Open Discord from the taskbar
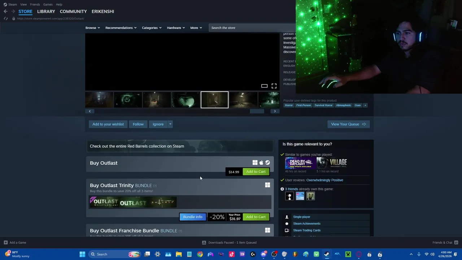This screenshot has height=260, width=462. pyautogui.click(x=263, y=255)
